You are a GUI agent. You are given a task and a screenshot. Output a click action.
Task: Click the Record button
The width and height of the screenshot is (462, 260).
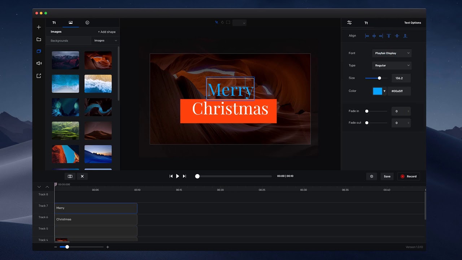click(x=409, y=176)
